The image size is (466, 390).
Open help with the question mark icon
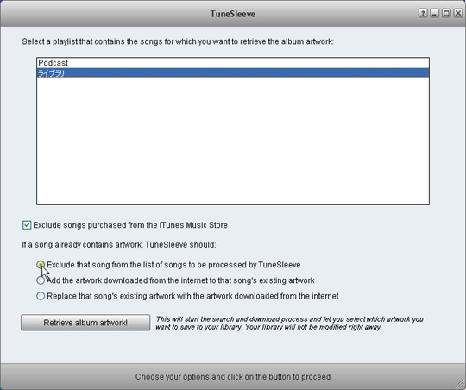click(x=423, y=13)
